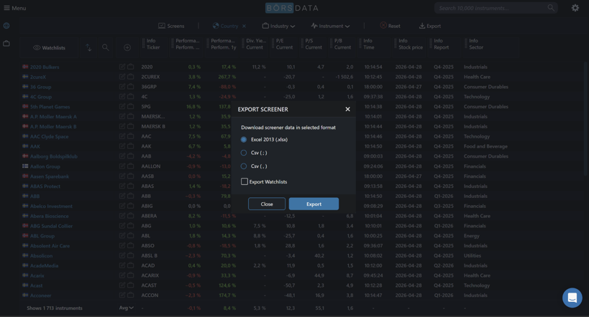Choose the Csv ( ; ) format radio

[244, 153]
